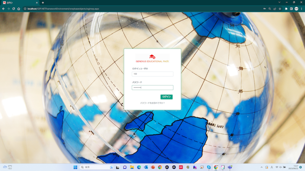Screen dimensions: 305x171
Task: Open the clock and date panel
Action: (293, 167)
